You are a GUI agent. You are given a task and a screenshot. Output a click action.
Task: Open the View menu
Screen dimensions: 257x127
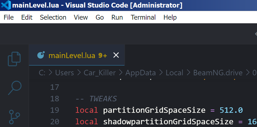pos(81,18)
